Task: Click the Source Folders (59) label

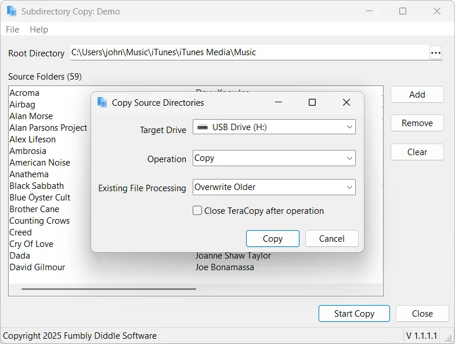Action: pos(45,77)
